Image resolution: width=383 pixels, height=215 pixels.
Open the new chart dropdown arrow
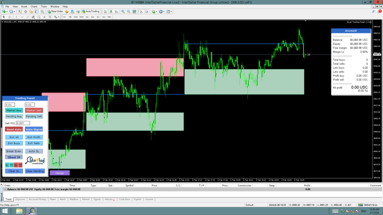pyautogui.click(x=7, y=12)
